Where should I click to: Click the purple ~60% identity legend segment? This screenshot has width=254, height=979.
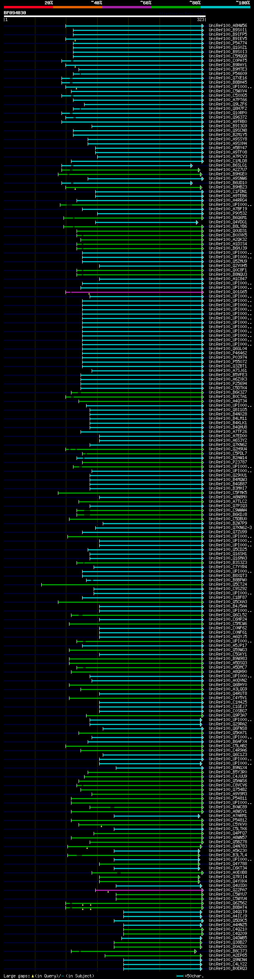pyautogui.click(x=127, y=7)
